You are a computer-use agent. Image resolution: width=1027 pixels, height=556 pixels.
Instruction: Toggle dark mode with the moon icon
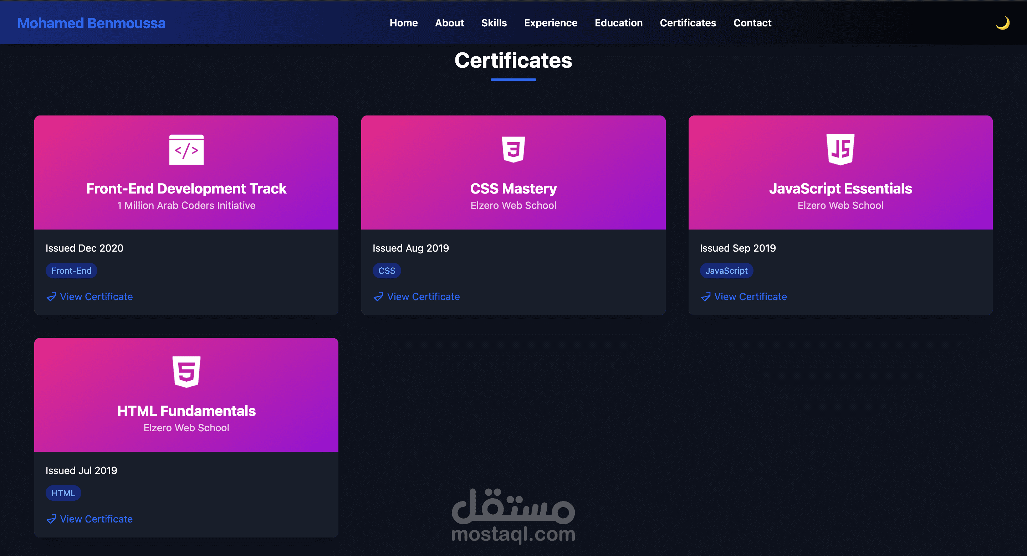[1002, 23]
